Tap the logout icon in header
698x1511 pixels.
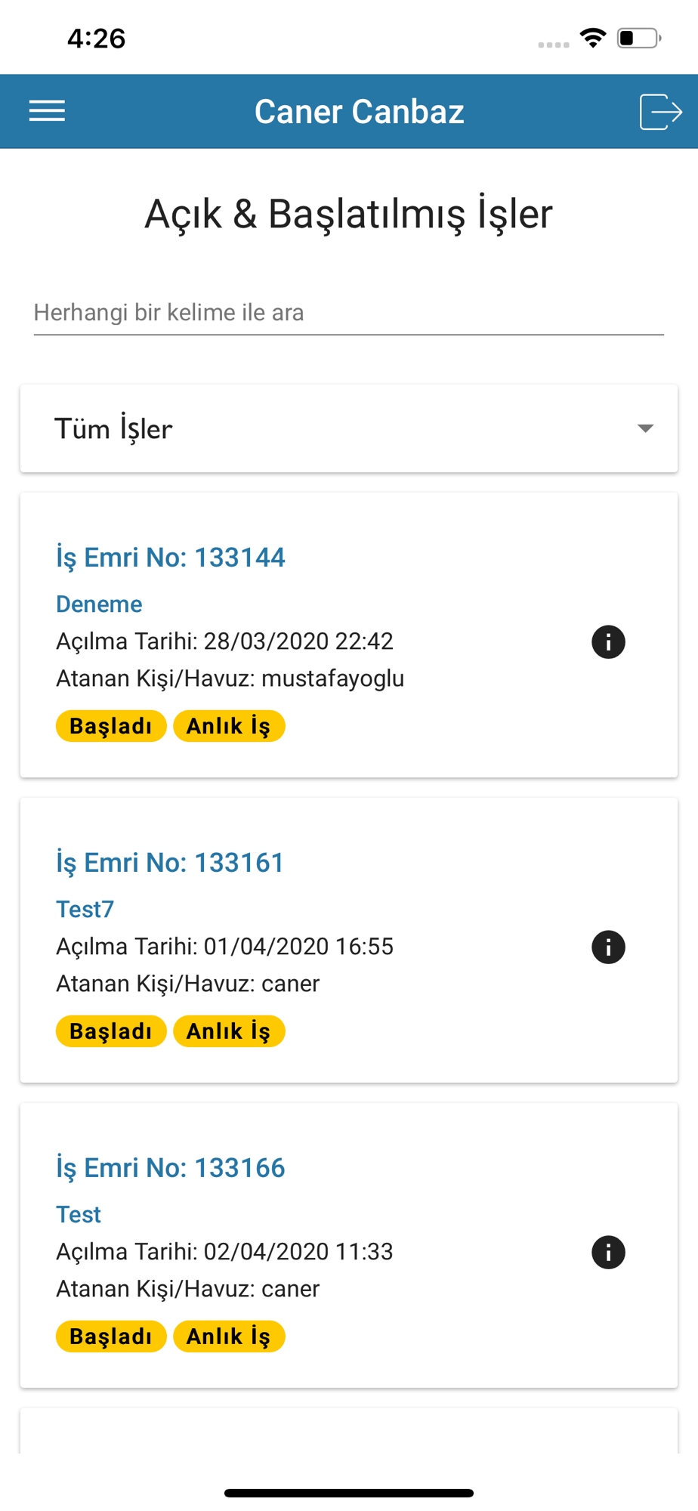click(661, 112)
